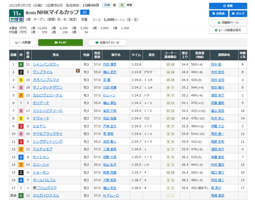Click the 芝 turf condition indicator

point(126,5)
